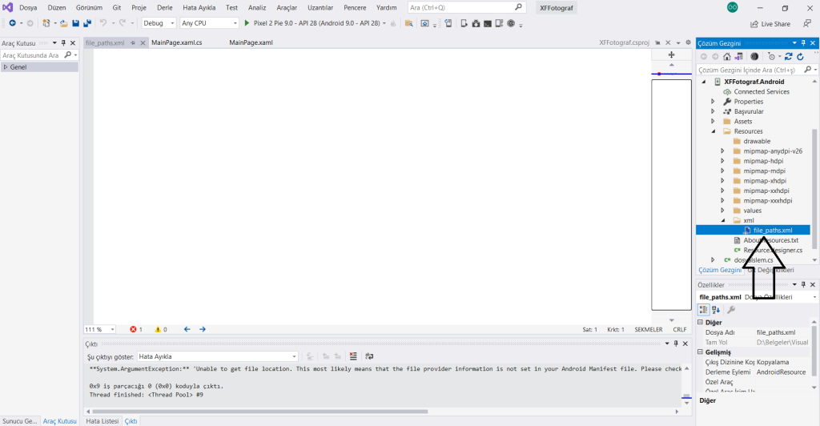The width and height of the screenshot is (820, 426).
Task: Open the Any CPU platform dropdown
Action: tap(208, 23)
